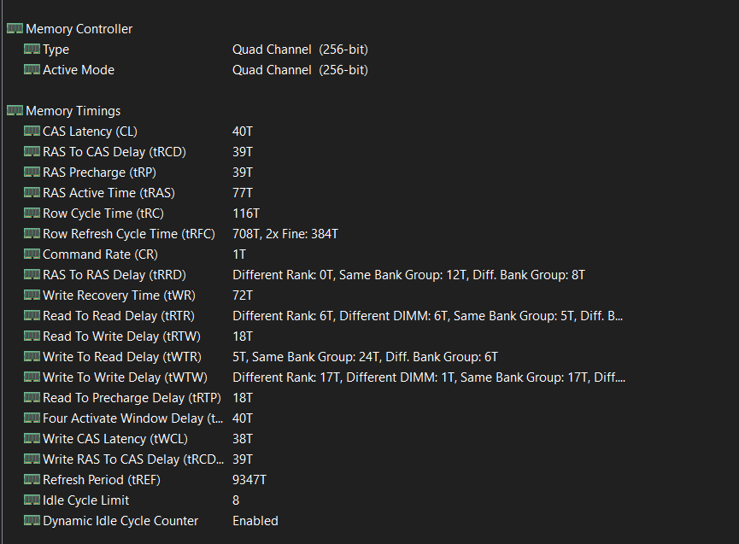
Task: Click the icon next to Write Recovery Time (tWR)
Action: [x=32, y=295]
